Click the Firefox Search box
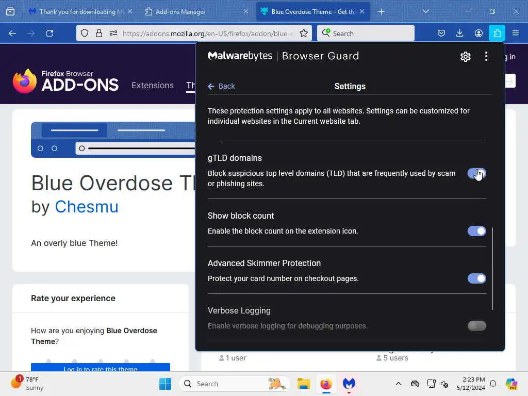The image size is (528, 396). 366,34
